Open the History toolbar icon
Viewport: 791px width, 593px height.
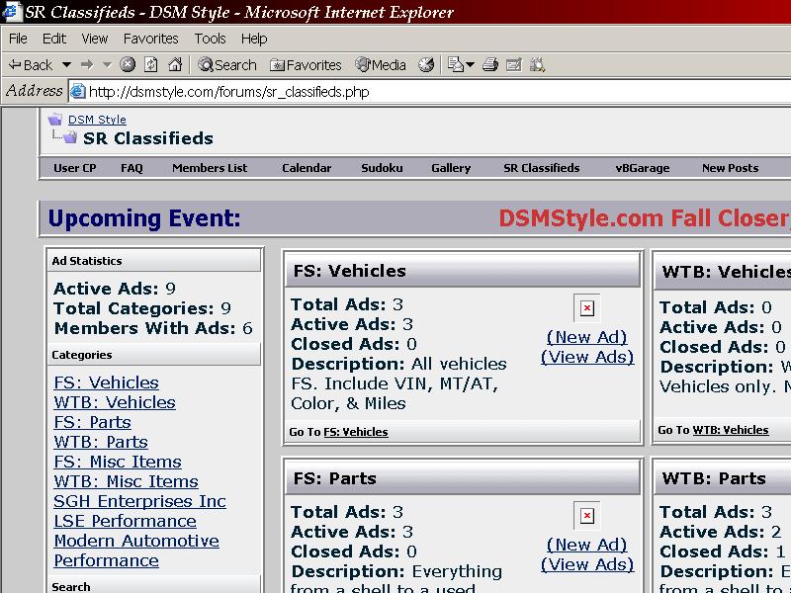[426, 65]
